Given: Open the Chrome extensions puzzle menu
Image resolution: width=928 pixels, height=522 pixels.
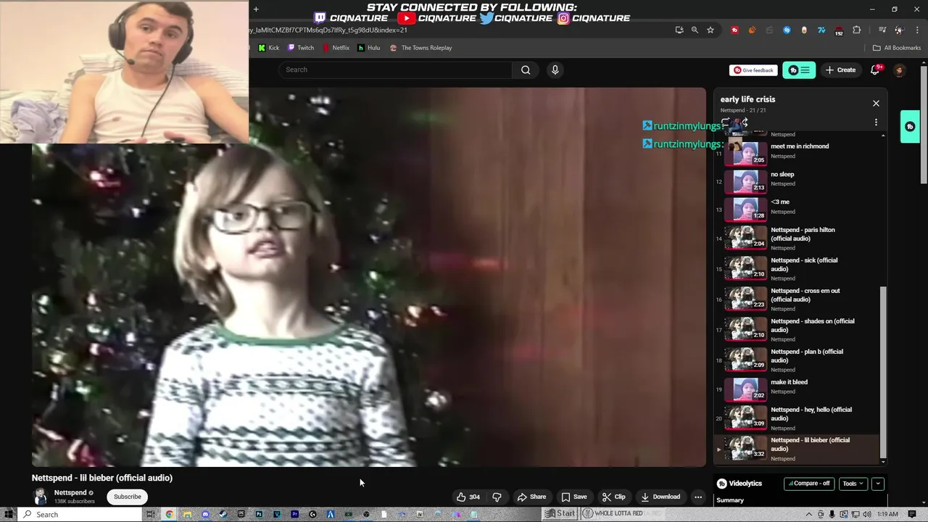Looking at the screenshot, I should (856, 30).
